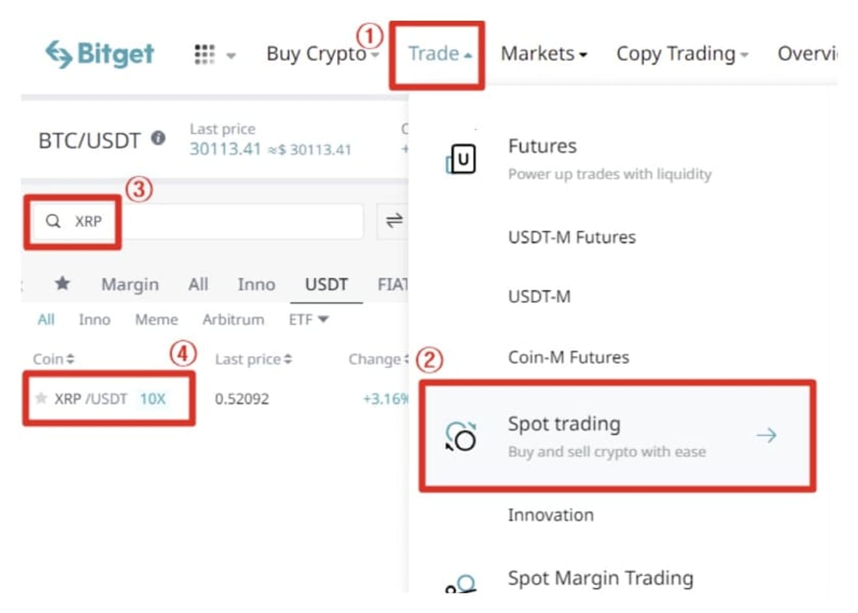The width and height of the screenshot is (858, 613).
Task: Open the ETF filter dropdown
Action: click(x=309, y=319)
